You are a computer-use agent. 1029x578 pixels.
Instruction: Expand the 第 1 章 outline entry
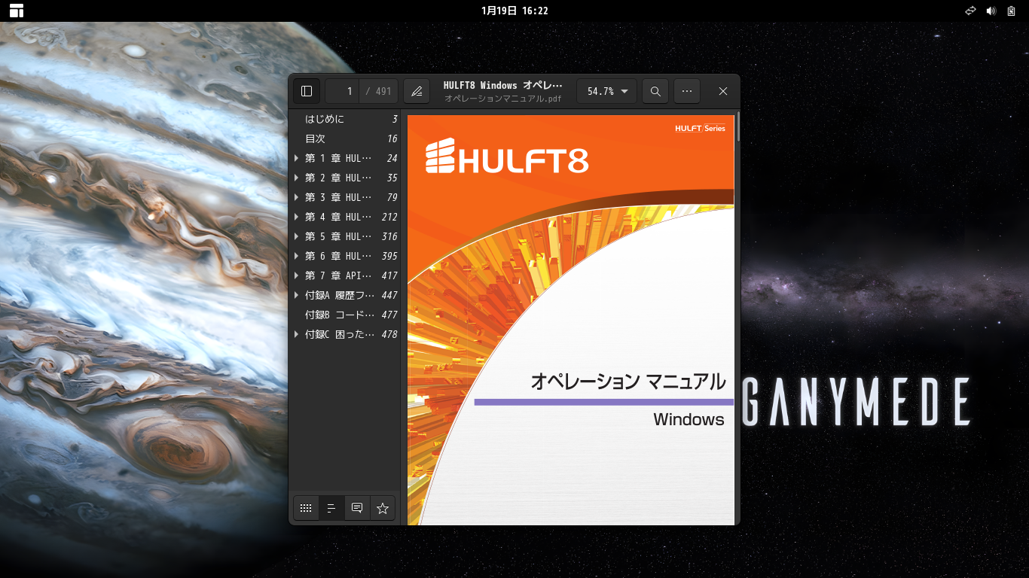tap(297, 158)
